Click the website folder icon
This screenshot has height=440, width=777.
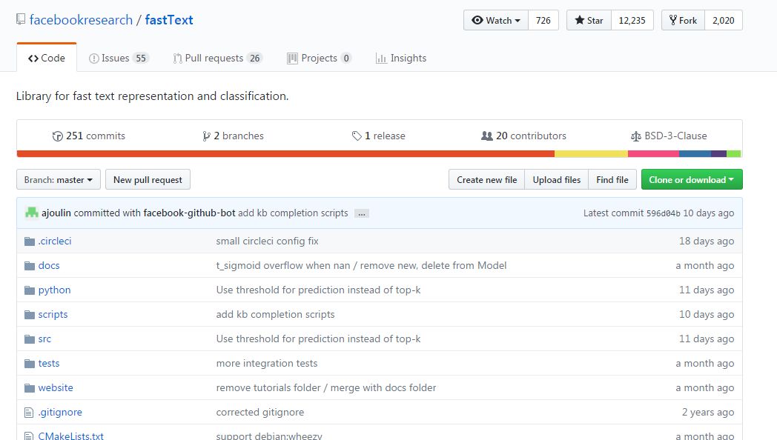pyautogui.click(x=30, y=388)
